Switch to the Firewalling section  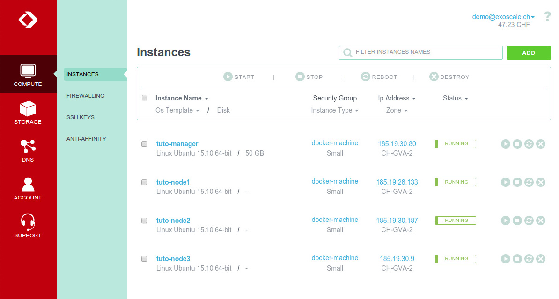click(86, 96)
